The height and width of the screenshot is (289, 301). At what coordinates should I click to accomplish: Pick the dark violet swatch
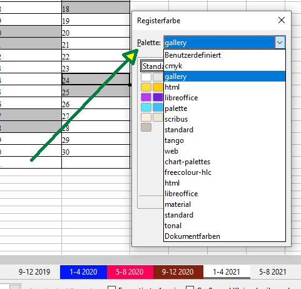[158, 97]
